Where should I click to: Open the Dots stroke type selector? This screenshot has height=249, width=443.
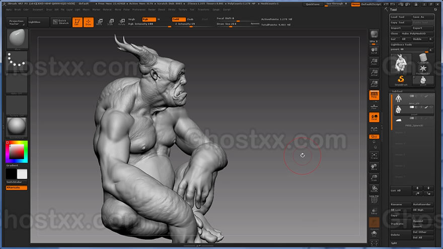click(17, 61)
